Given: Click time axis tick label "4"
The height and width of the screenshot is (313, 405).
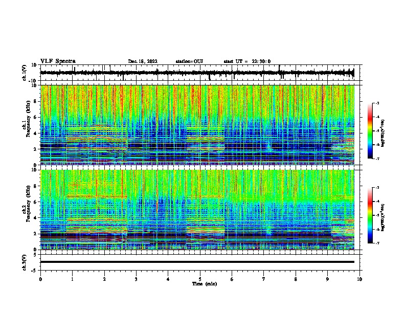Looking at the screenshot, I should coord(168,279).
